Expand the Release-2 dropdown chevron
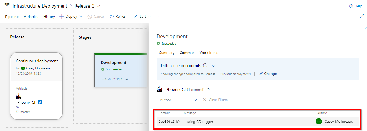Screen dimensions: 367x131 click(x=98, y=6)
